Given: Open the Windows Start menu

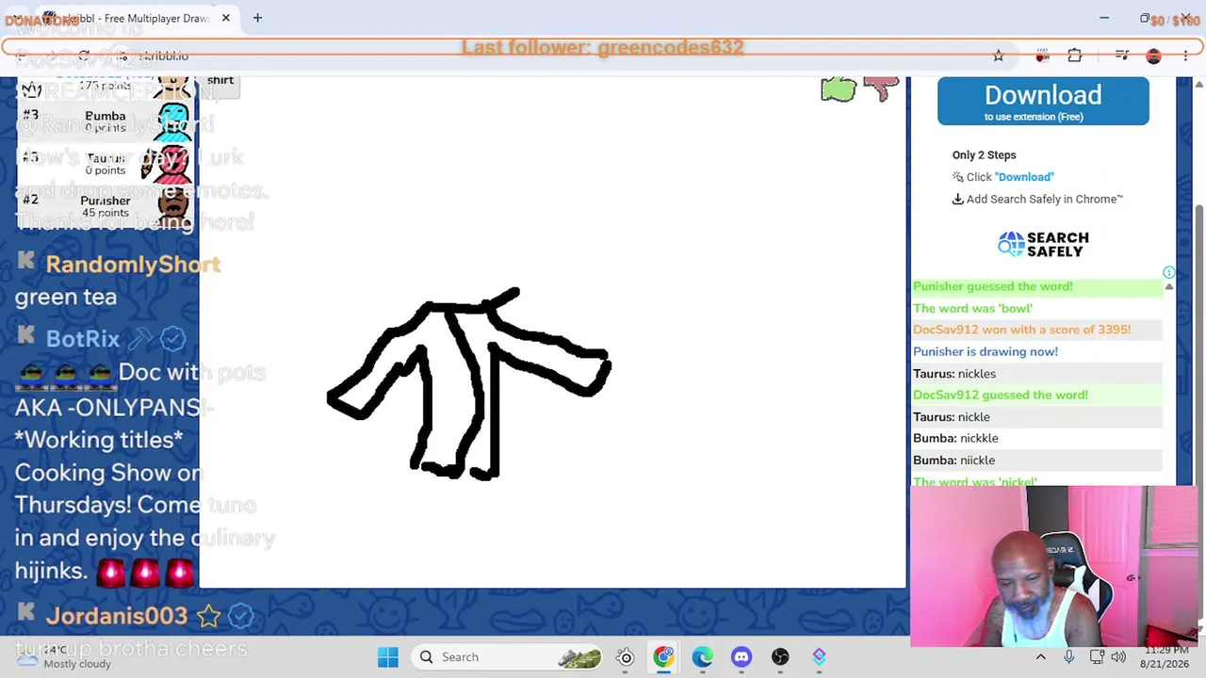Looking at the screenshot, I should 388,657.
